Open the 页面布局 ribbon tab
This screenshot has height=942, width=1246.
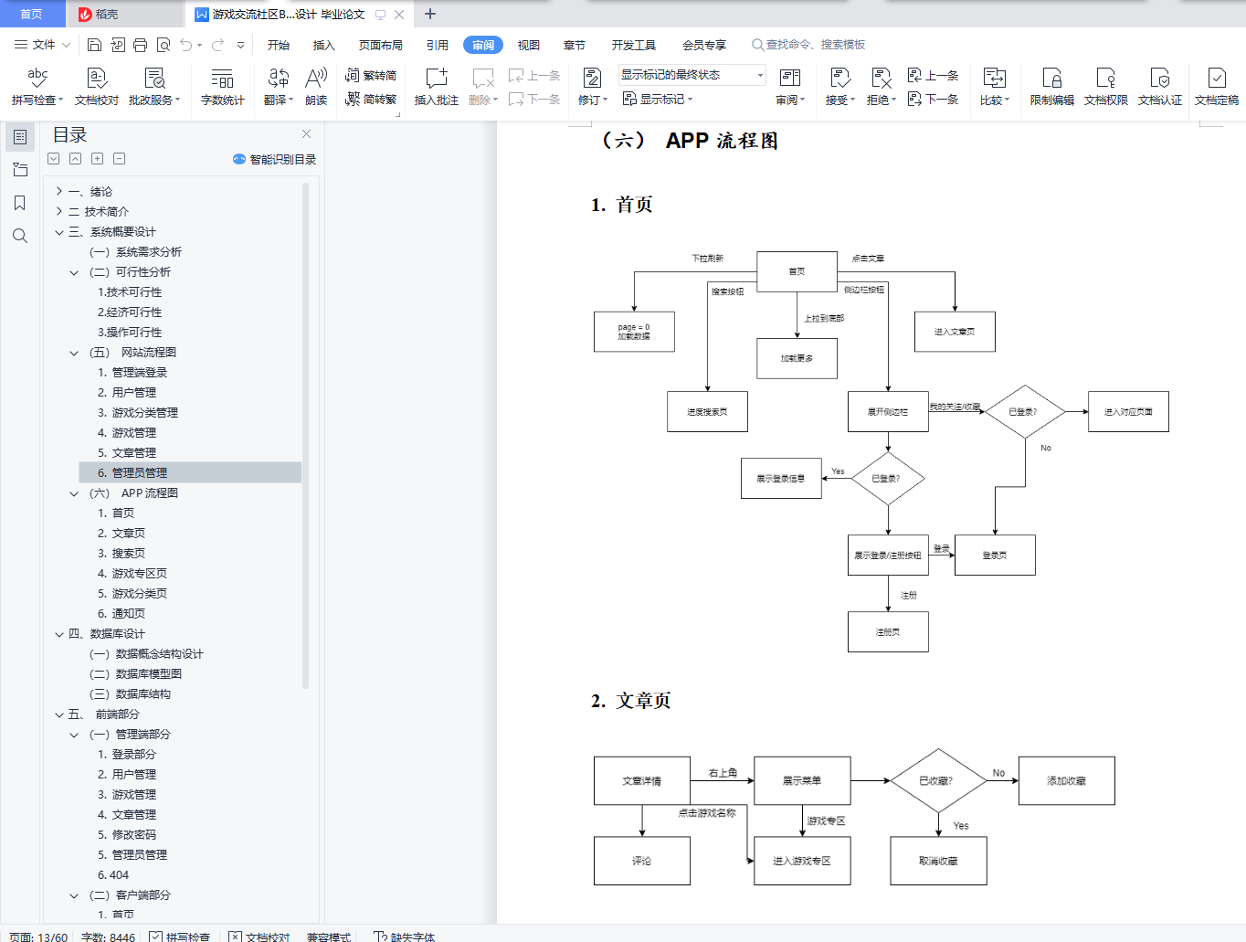(x=381, y=45)
